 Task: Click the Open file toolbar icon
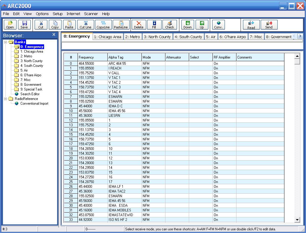click(10, 25)
